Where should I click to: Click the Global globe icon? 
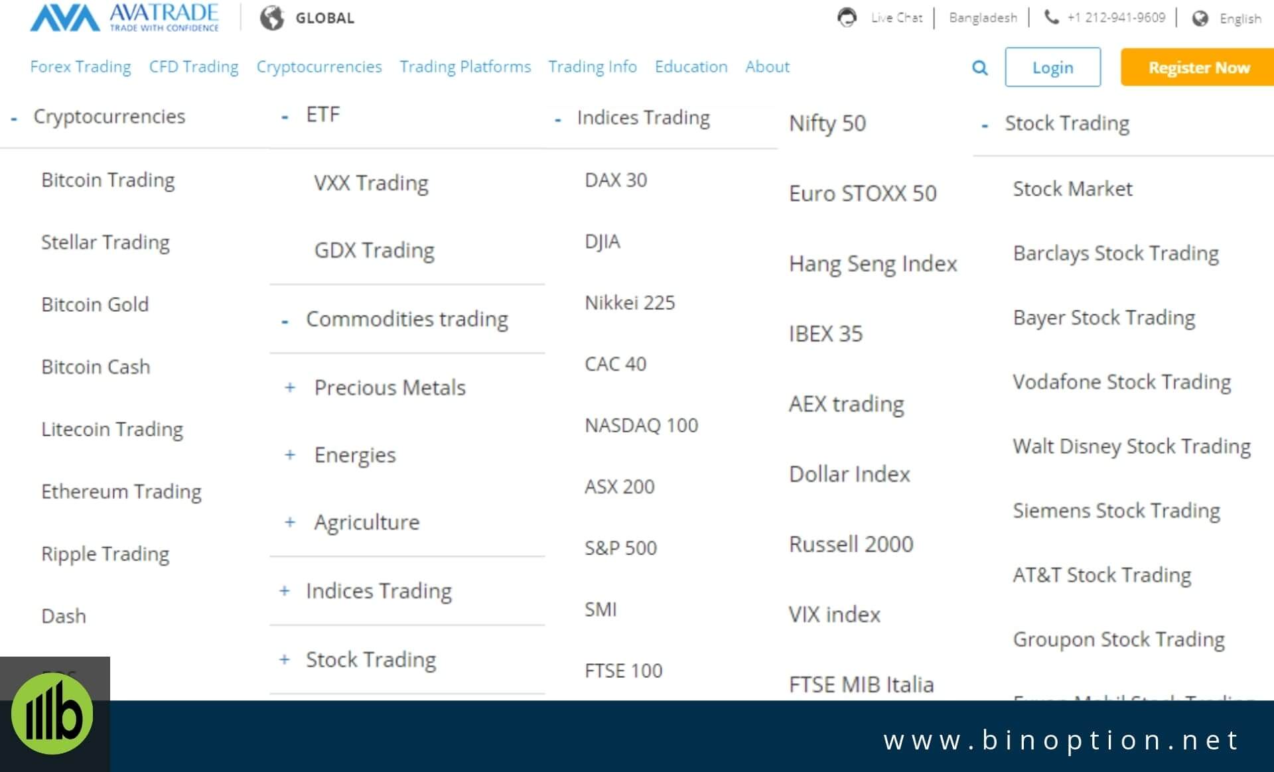pos(271,18)
